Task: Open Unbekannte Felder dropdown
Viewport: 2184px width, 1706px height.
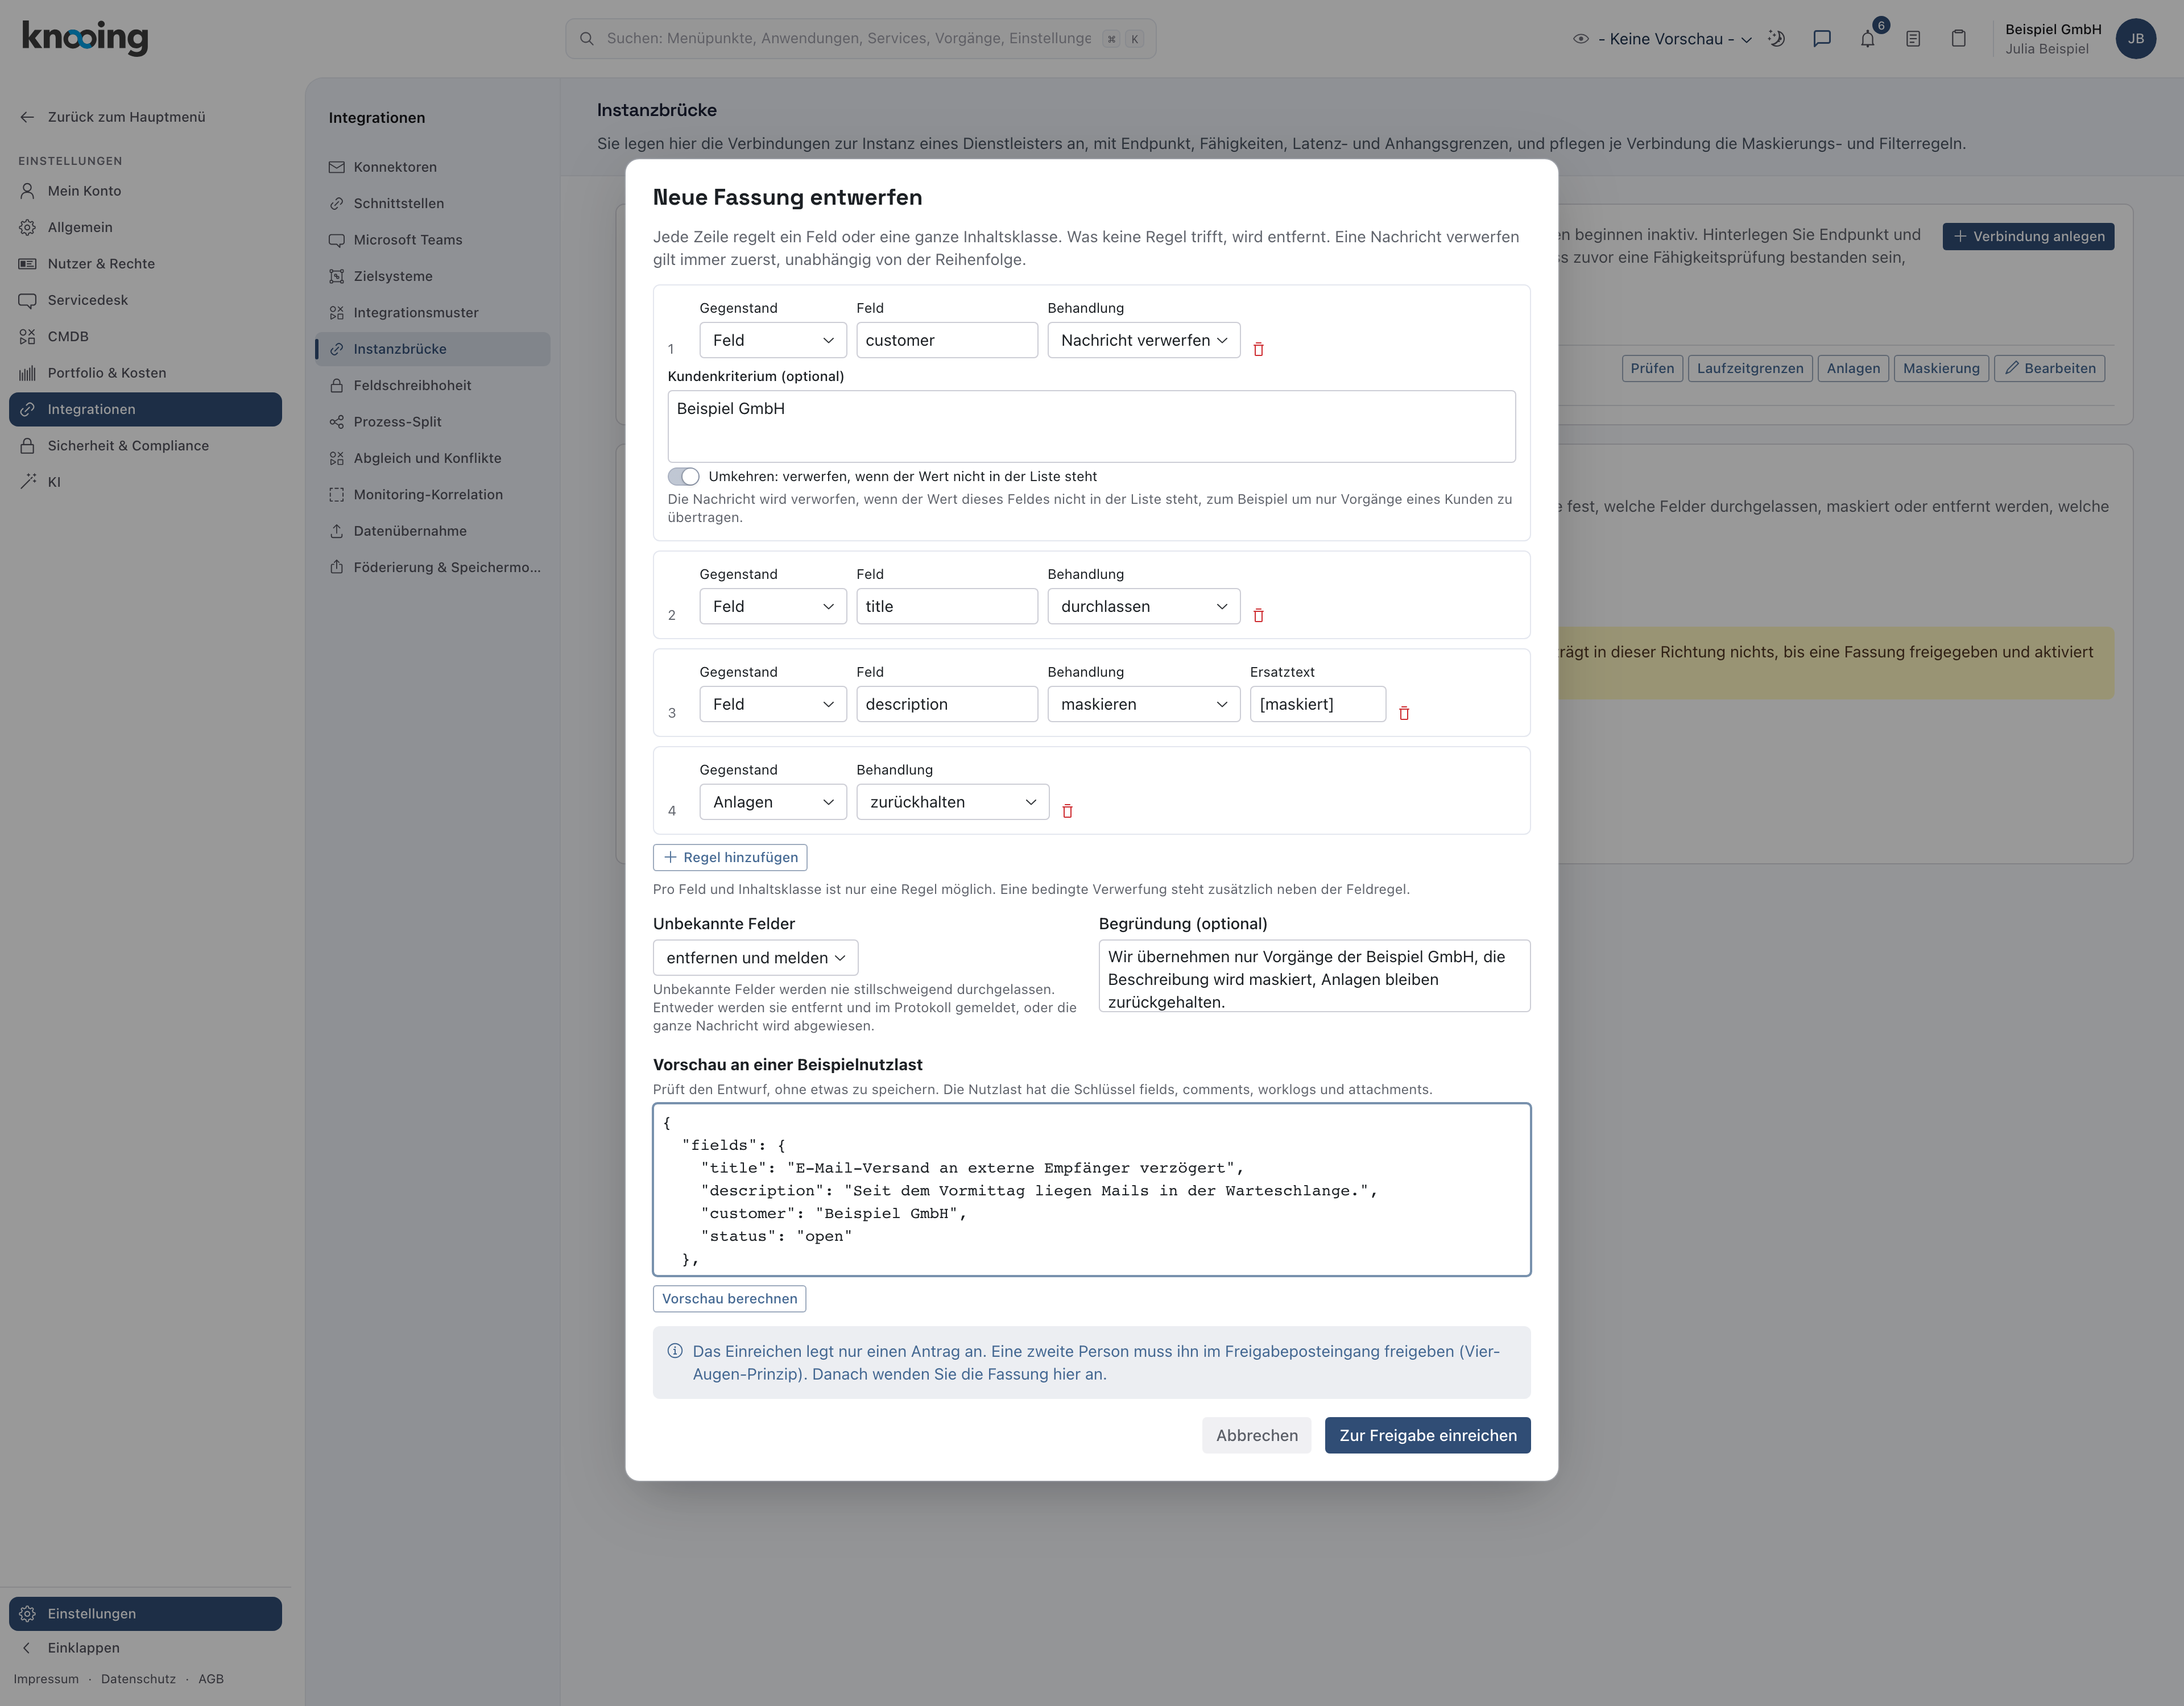Action: pos(755,958)
